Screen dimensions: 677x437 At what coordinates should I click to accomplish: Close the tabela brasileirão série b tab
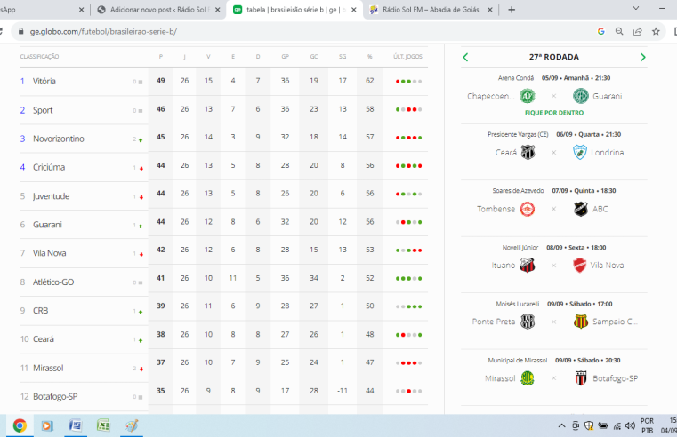coord(353,10)
